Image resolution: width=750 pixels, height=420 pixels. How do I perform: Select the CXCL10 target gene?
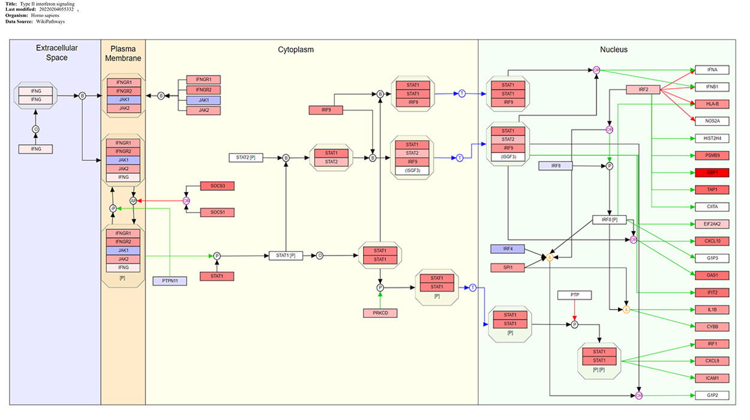[x=712, y=241]
